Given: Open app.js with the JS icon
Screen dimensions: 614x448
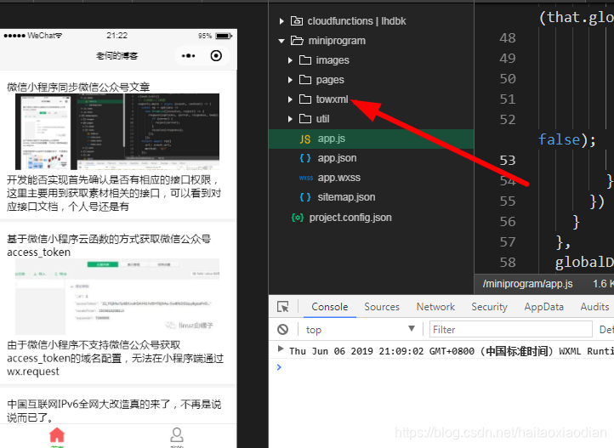Looking at the screenshot, I should click(305, 139).
